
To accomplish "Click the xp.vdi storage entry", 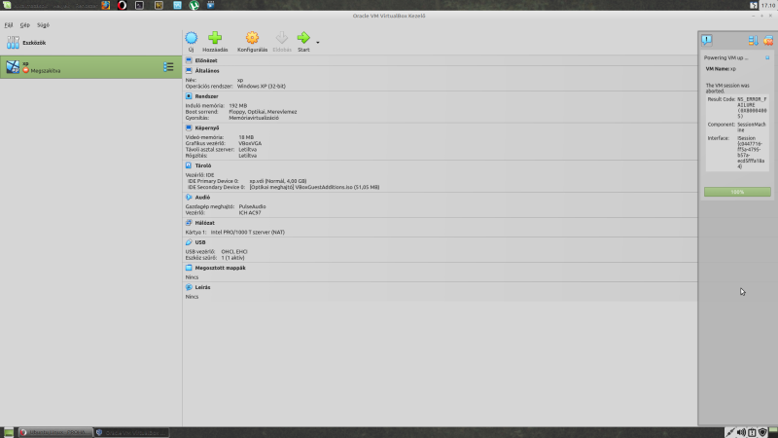I will coord(278,181).
